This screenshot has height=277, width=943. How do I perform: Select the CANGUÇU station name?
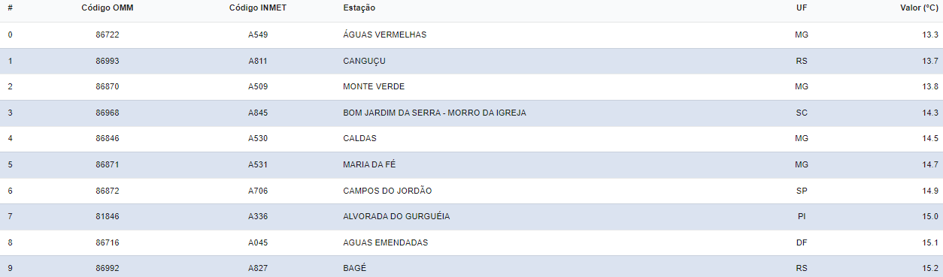coord(364,61)
